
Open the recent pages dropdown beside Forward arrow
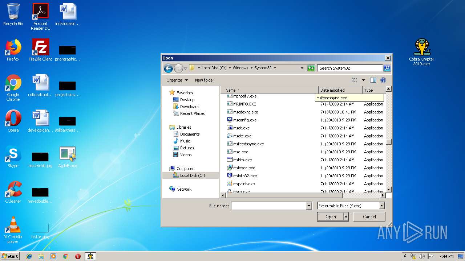click(x=185, y=68)
